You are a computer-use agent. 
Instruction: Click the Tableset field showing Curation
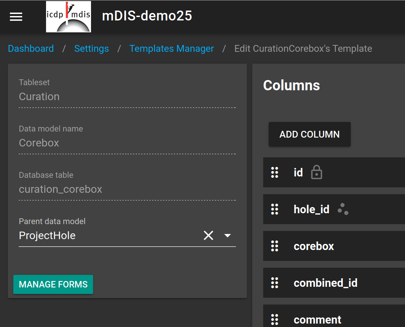tap(127, 97)
